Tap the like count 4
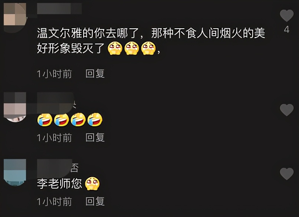Viewport: 299px width, 217px height. [287, 30]
